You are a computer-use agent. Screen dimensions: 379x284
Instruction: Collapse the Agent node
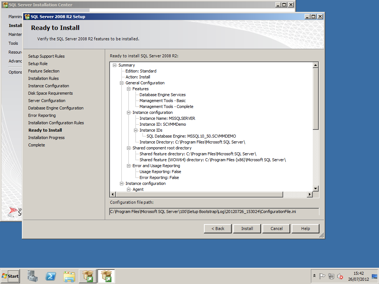coord(128,189)
